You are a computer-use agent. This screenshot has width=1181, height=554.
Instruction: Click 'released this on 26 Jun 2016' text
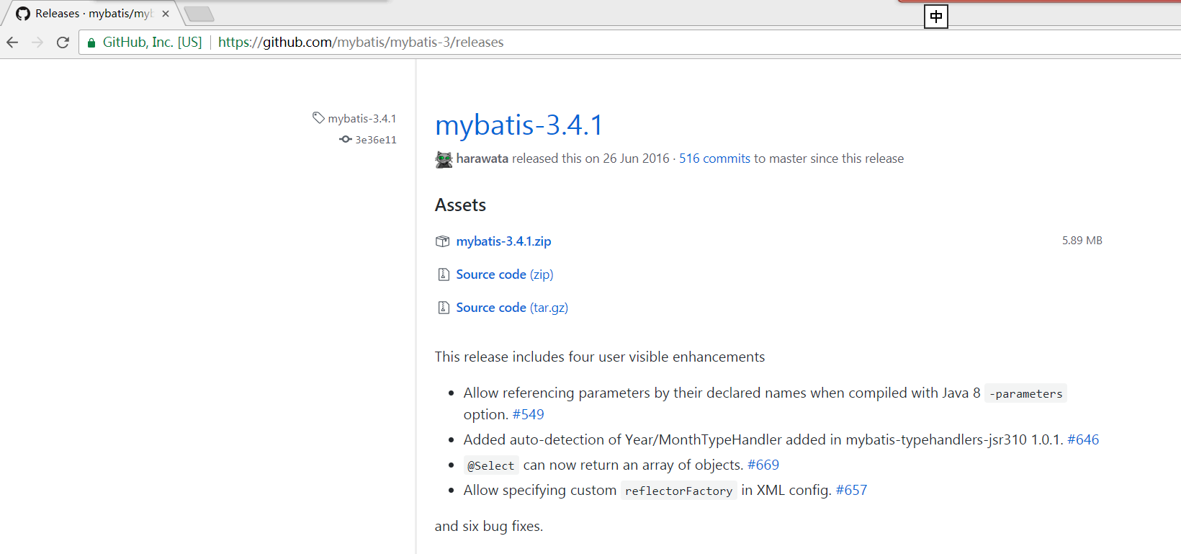click(x=590, y=158)
